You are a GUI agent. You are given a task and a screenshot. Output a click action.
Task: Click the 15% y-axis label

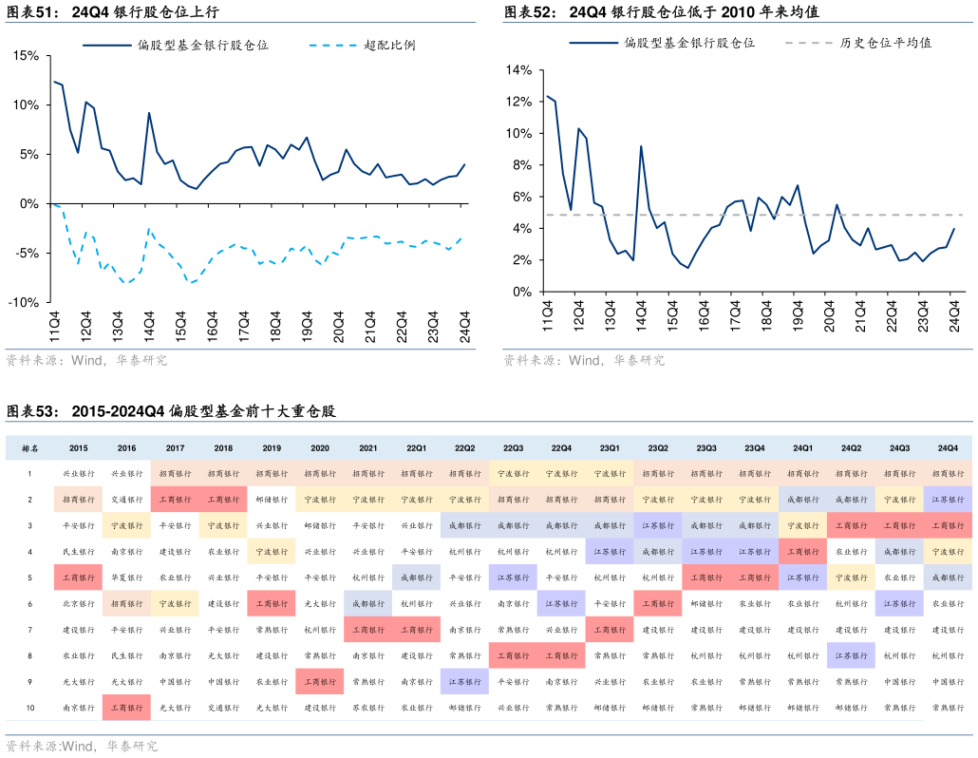pyautogui.click(x=26, y=56)
